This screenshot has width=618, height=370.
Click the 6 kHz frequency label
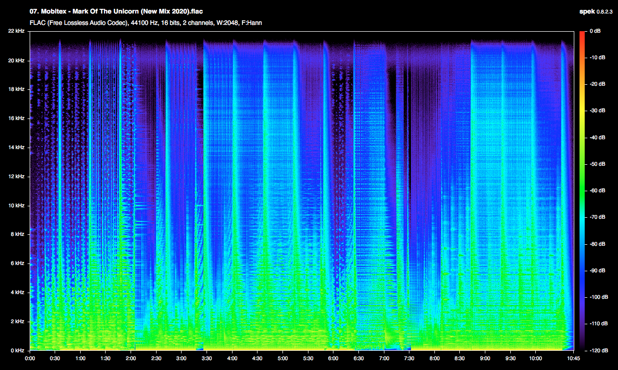tap(17, 263)
